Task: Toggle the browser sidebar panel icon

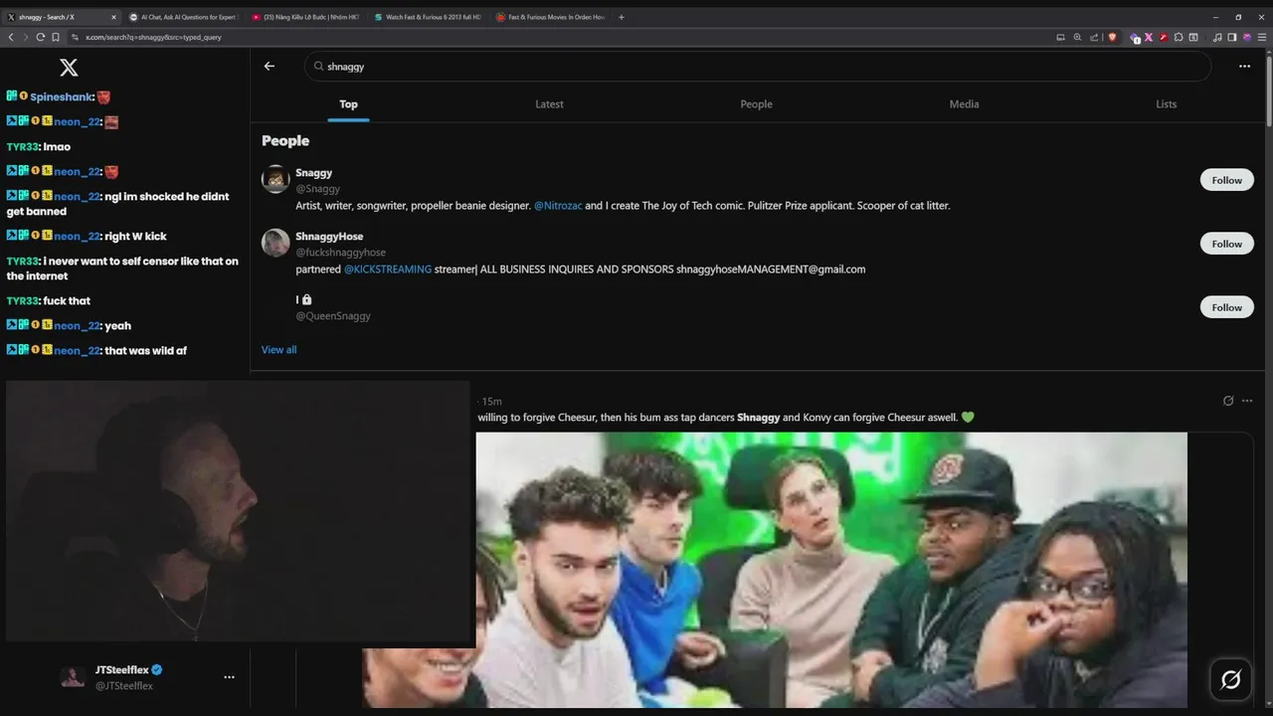Action: (x=1231, y=37)
